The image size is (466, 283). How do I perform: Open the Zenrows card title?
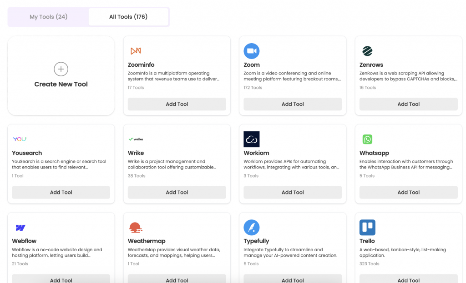[371, 65]
